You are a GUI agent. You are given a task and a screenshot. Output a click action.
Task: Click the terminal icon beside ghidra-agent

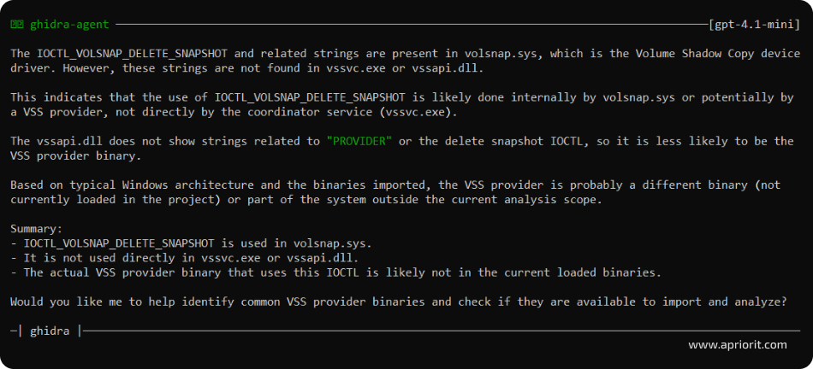(17, 25)
